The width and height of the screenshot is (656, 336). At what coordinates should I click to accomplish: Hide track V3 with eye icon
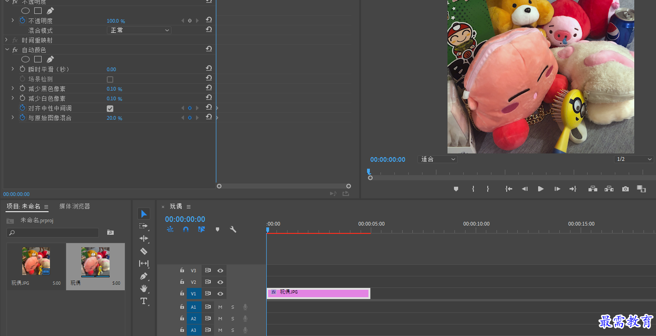[221, 270]
